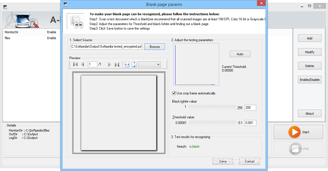
Task: Click the blank page preview thumbnail
Action: pos(119,113)
